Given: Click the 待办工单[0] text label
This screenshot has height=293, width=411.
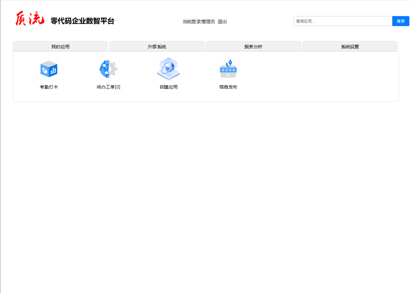Looking at the screenshot, I should [x=108, y=87].
